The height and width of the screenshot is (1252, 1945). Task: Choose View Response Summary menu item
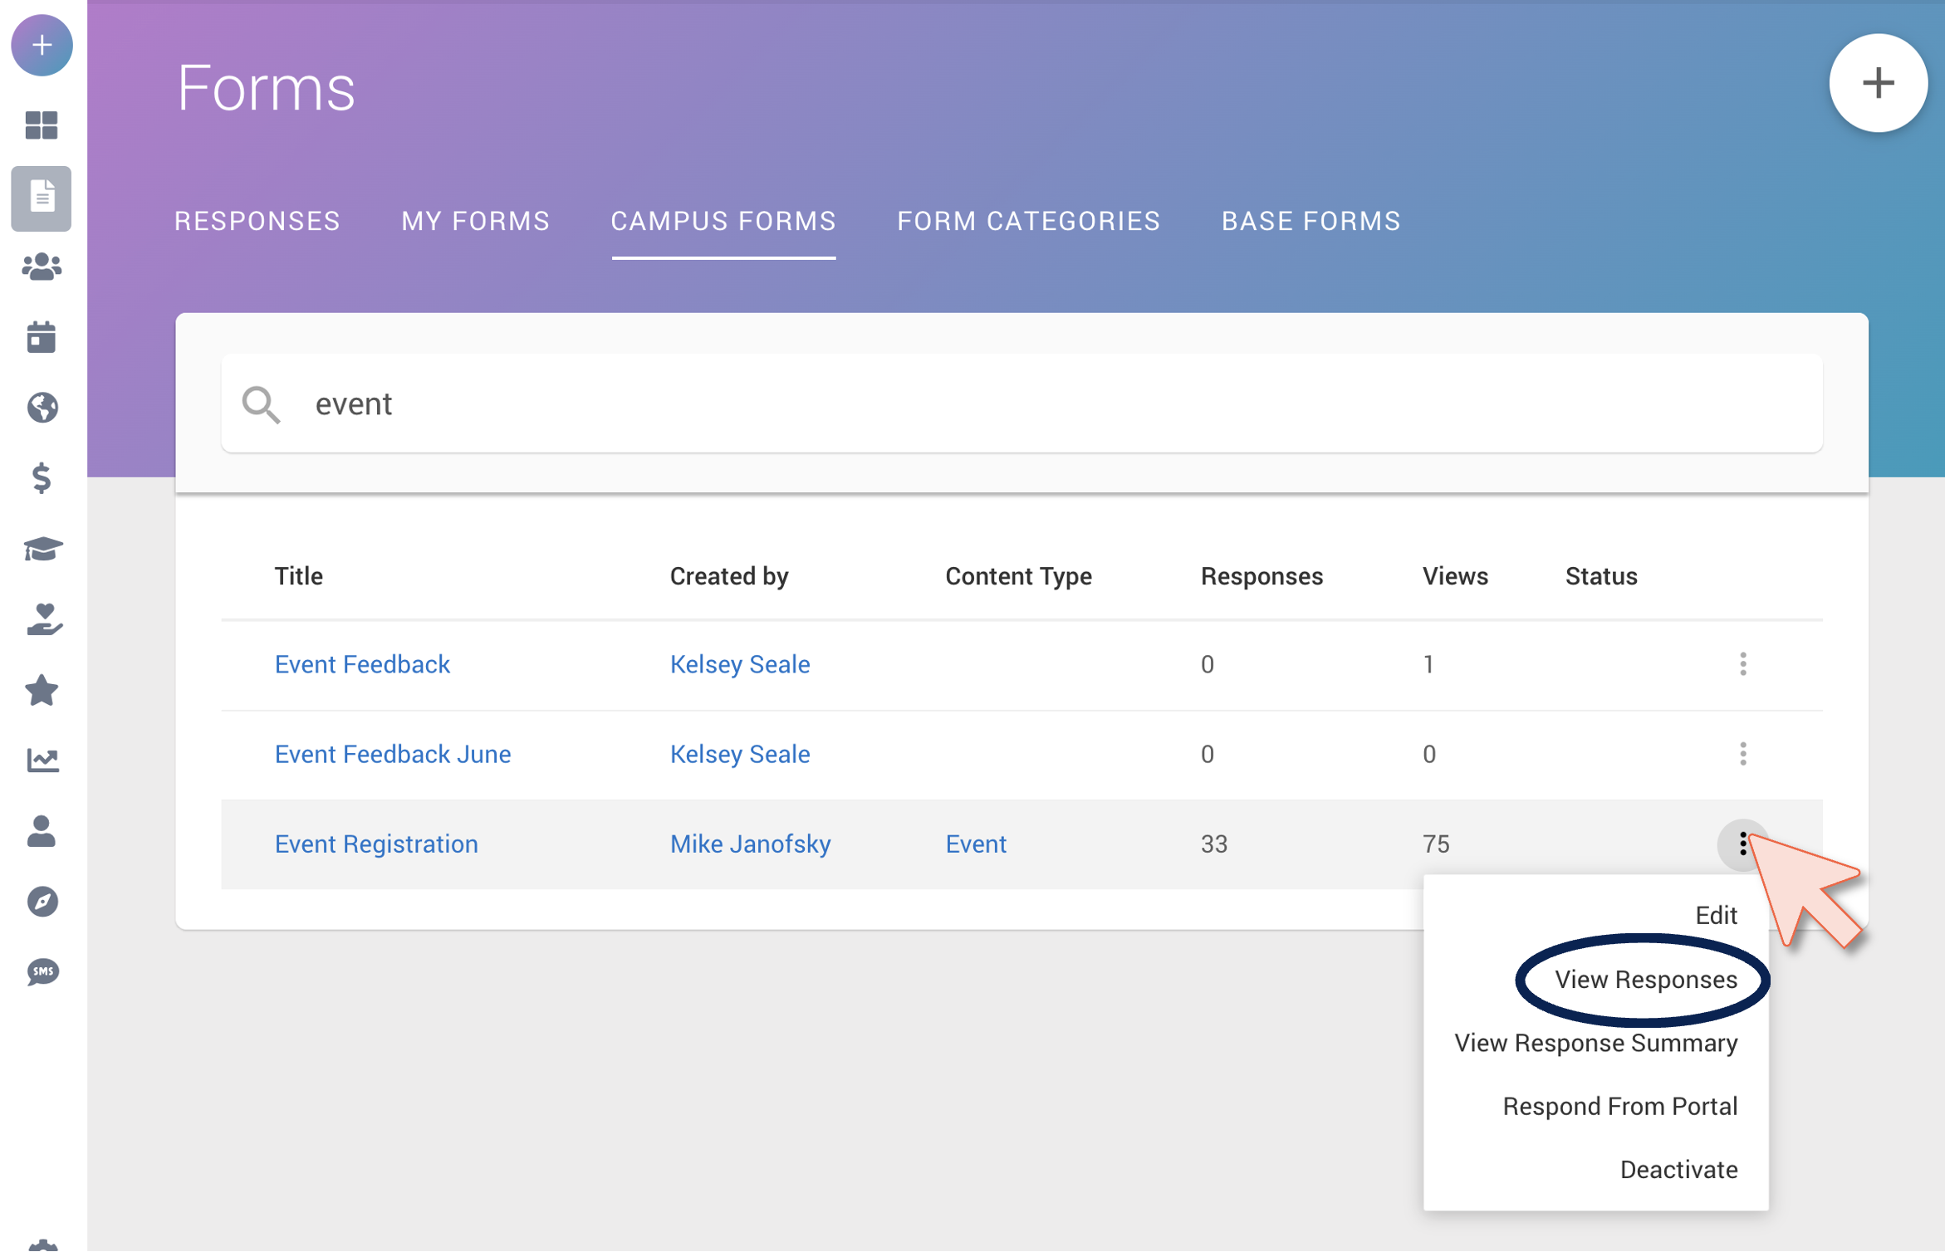coord(1595,1044)
